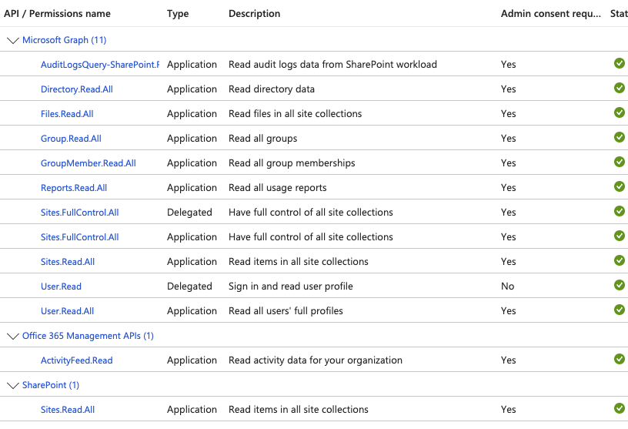This screenshot has height=429, width=628.
Task: Open the AuditLogsQuery-SharePoint permission link
Action: (100, 65)
